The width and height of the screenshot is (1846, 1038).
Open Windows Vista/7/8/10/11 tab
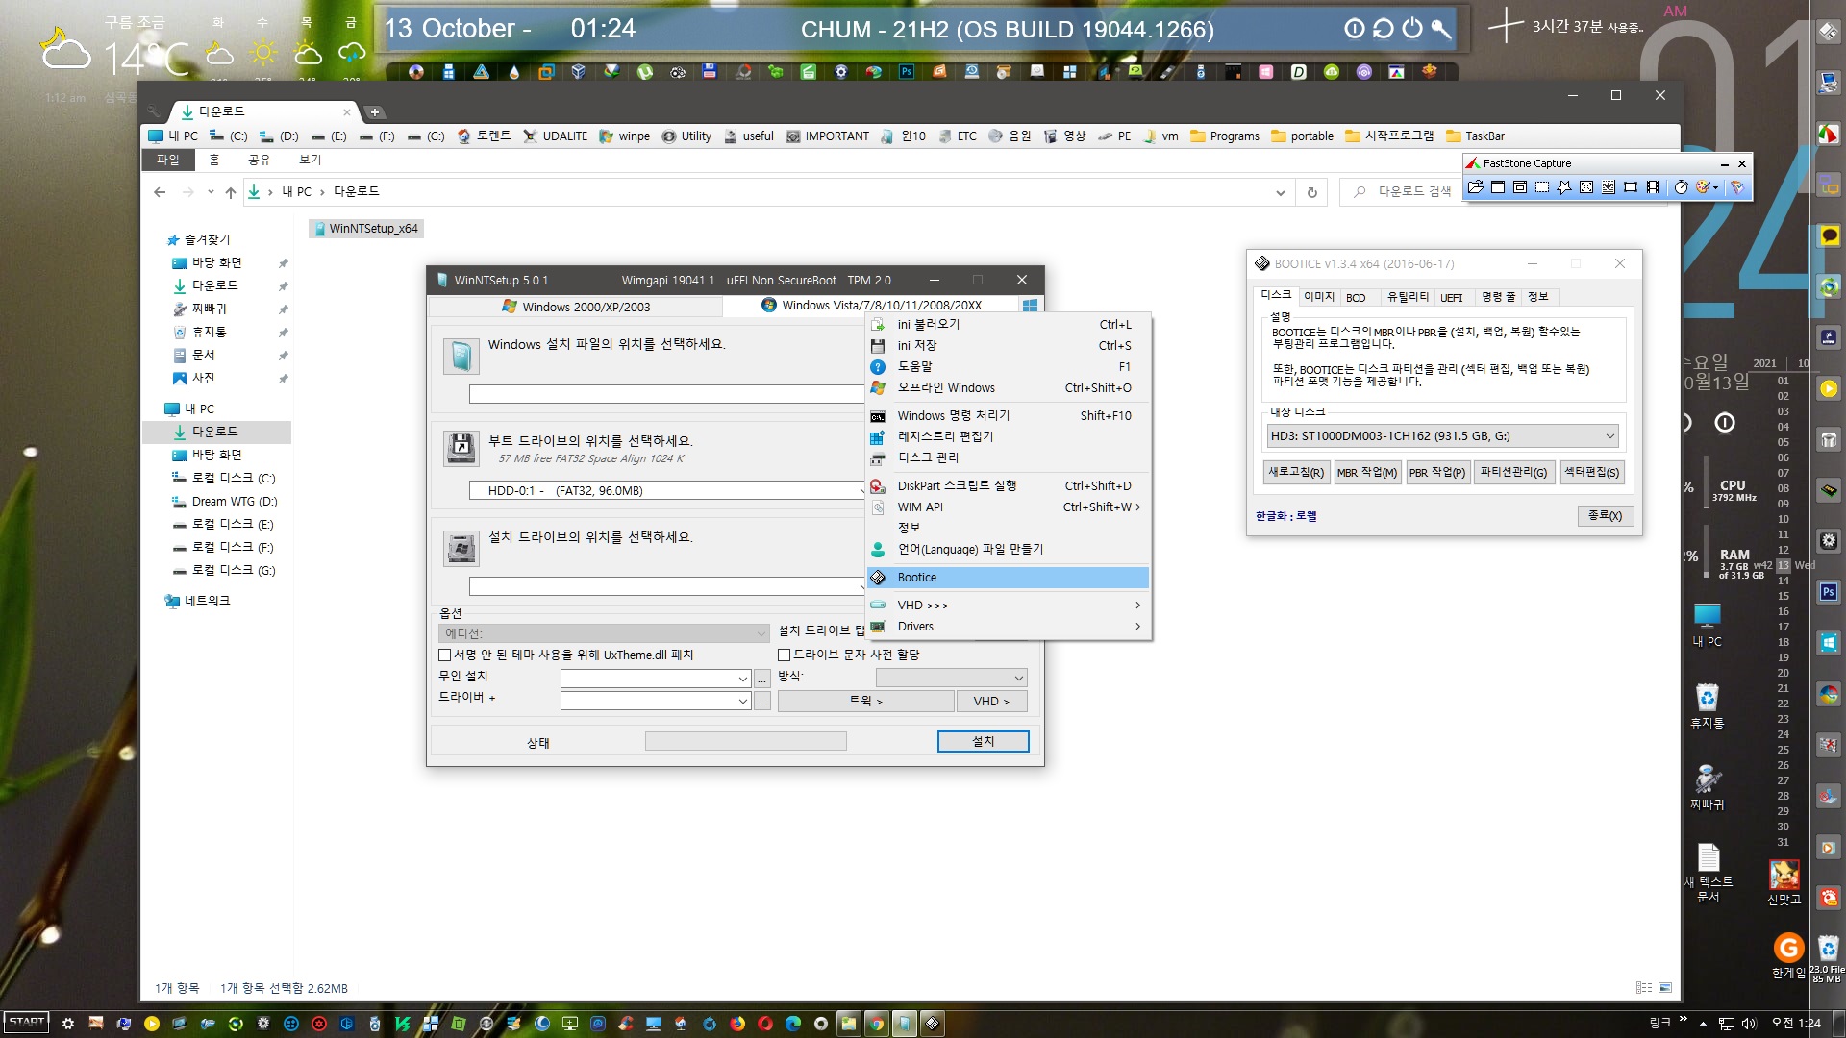click(884, 306)
